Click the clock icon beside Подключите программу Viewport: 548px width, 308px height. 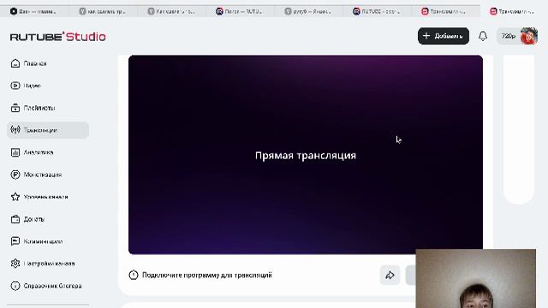click(134, 275)
